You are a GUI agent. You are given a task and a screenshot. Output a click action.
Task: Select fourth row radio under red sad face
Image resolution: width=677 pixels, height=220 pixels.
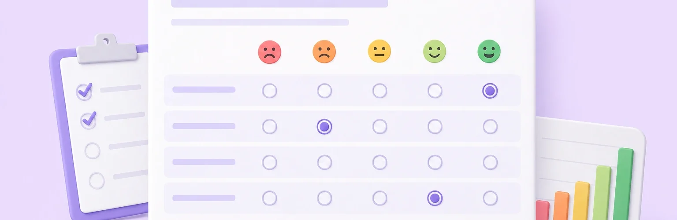pyautogui.click(x=270, y=198)
